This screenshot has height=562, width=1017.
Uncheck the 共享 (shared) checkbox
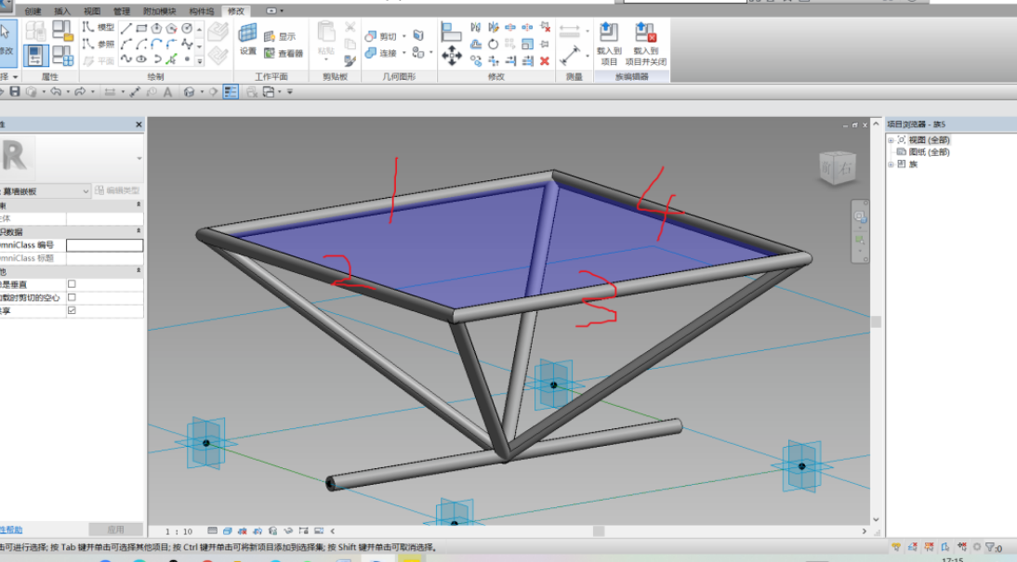[x=72, y=310]
